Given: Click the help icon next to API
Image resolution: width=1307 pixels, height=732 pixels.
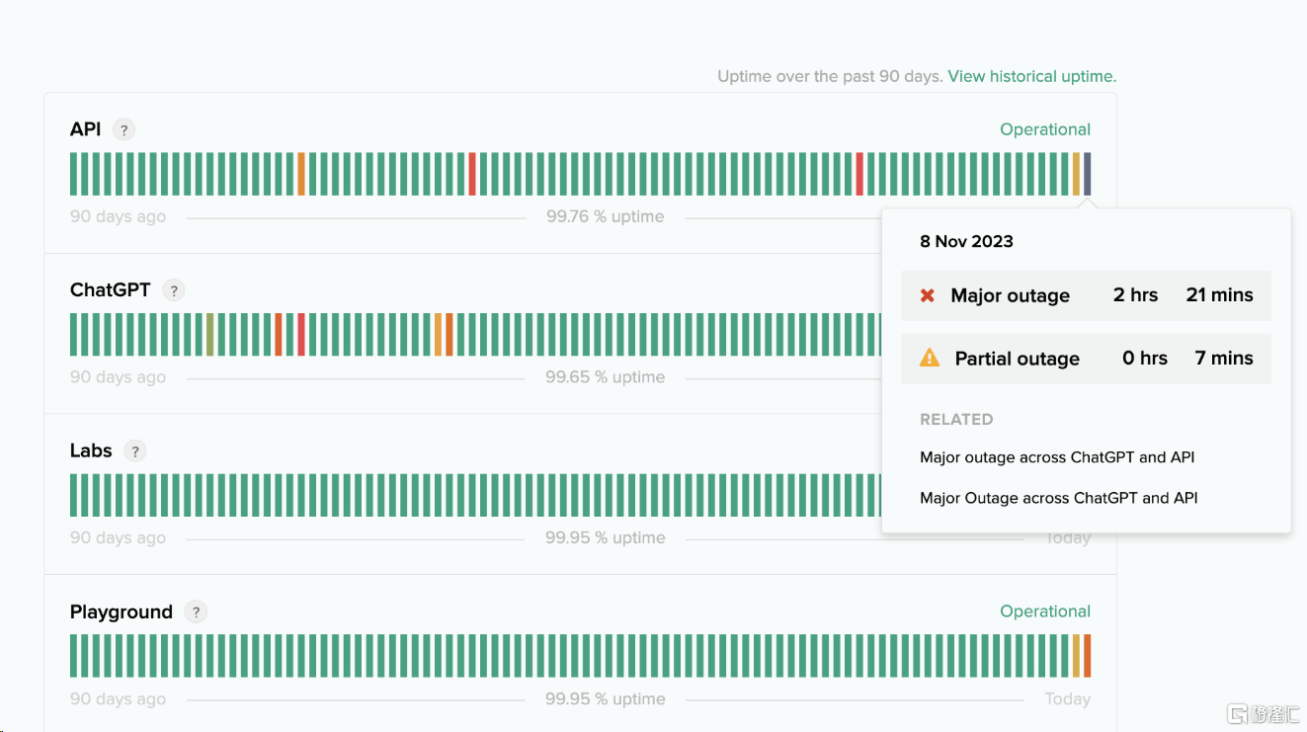Looking at the screenshot, I should click(123, 129).
